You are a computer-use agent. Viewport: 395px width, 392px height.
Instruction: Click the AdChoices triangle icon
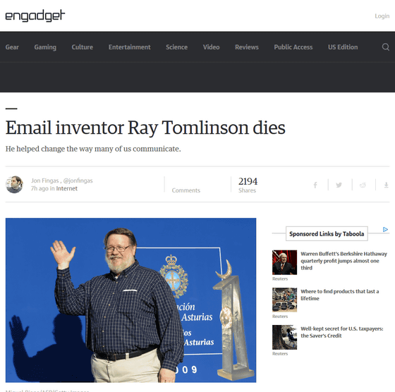pyautogui.click(x=385, y=229)
